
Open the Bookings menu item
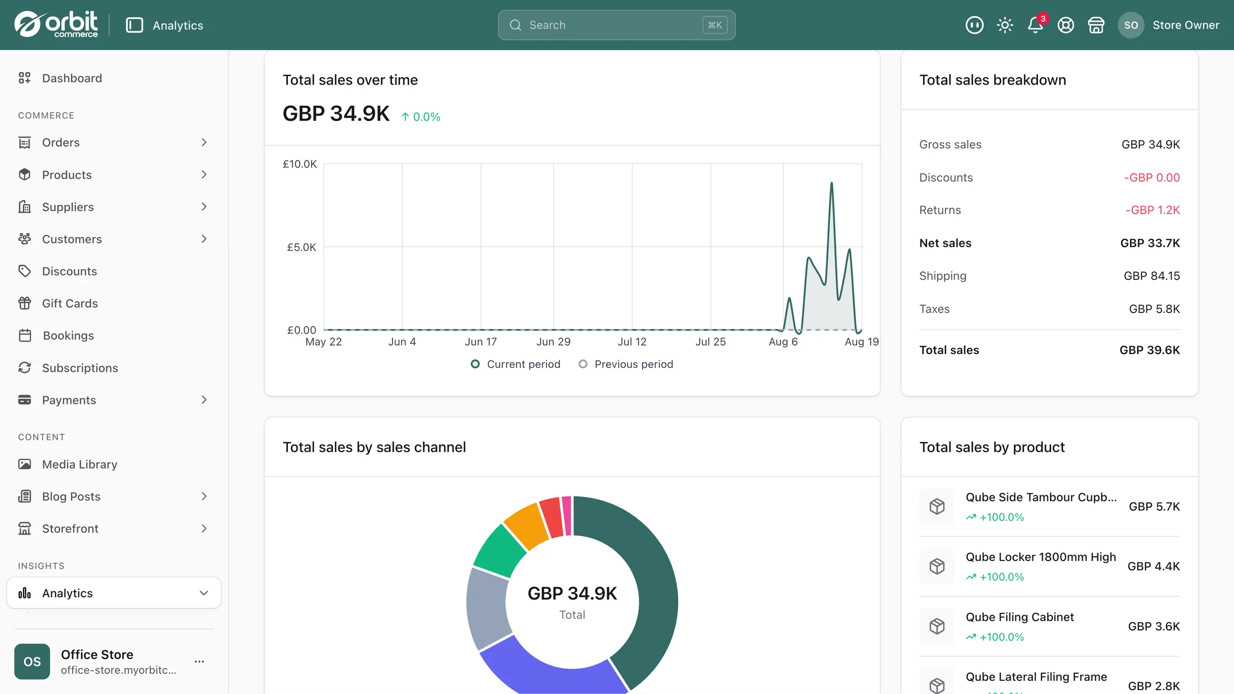(69, 335)
